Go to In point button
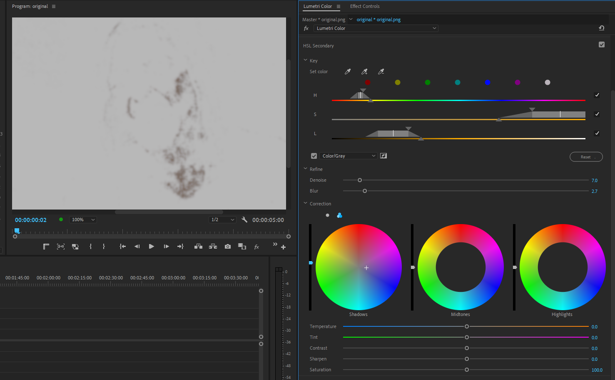Screen dimensions: 615x380 point(122,247)
